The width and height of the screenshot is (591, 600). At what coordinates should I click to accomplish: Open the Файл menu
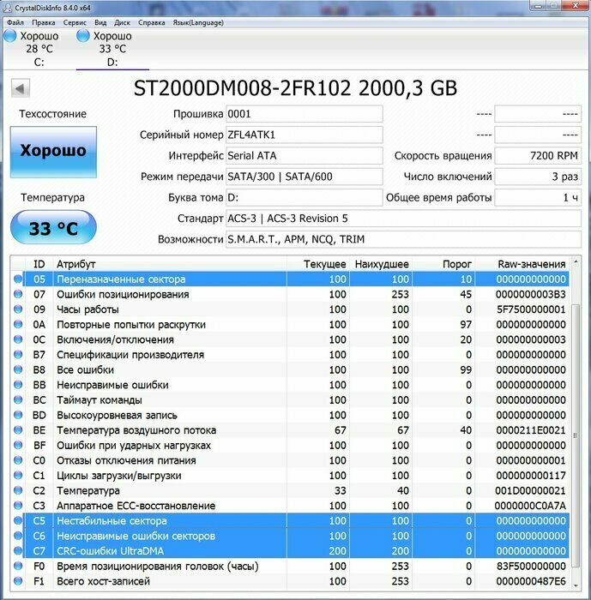click(x=15, y=22)
